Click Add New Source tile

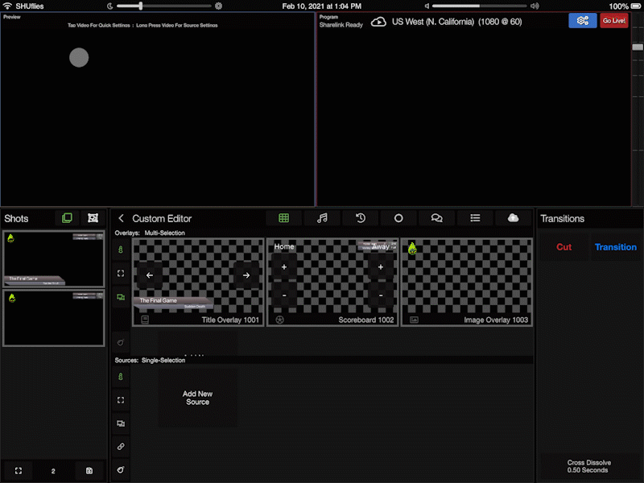[197, 398]
